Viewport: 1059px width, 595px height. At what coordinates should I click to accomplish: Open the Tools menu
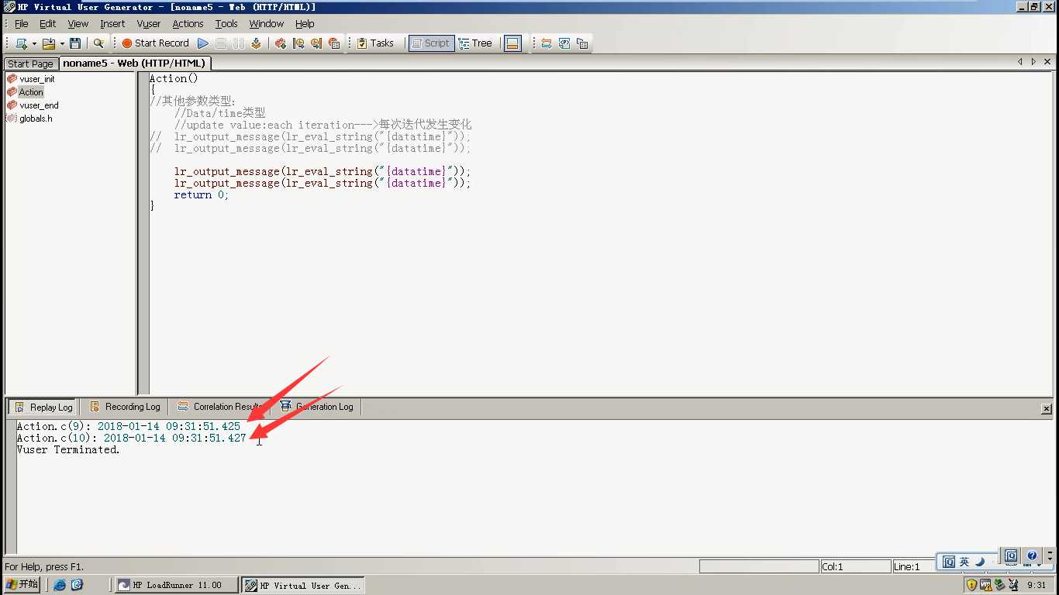coord(226,24)
